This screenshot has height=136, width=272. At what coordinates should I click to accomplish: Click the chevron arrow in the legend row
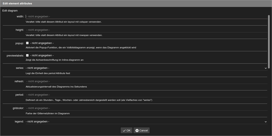[x=266, y=122]
